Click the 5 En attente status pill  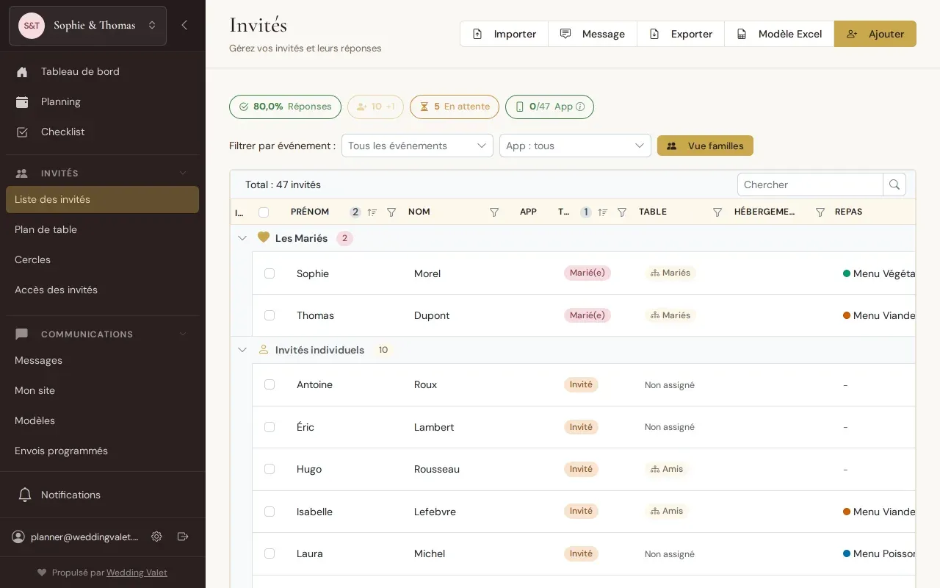click(455, 107)
